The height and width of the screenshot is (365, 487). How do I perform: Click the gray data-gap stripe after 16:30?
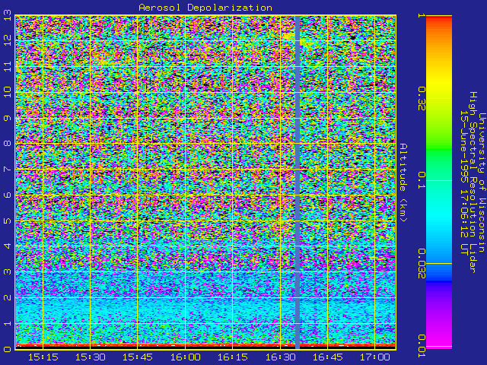pos(298,182)
